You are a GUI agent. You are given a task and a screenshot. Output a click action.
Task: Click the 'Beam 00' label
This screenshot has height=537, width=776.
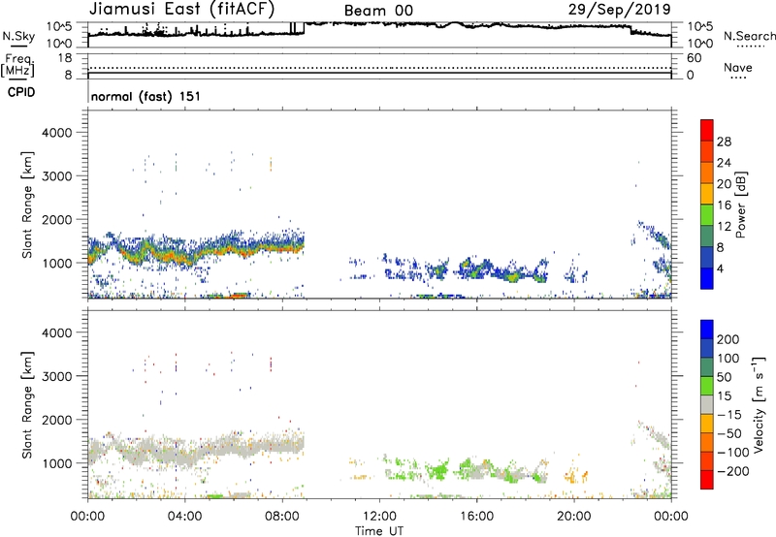(x=378, y=11)
